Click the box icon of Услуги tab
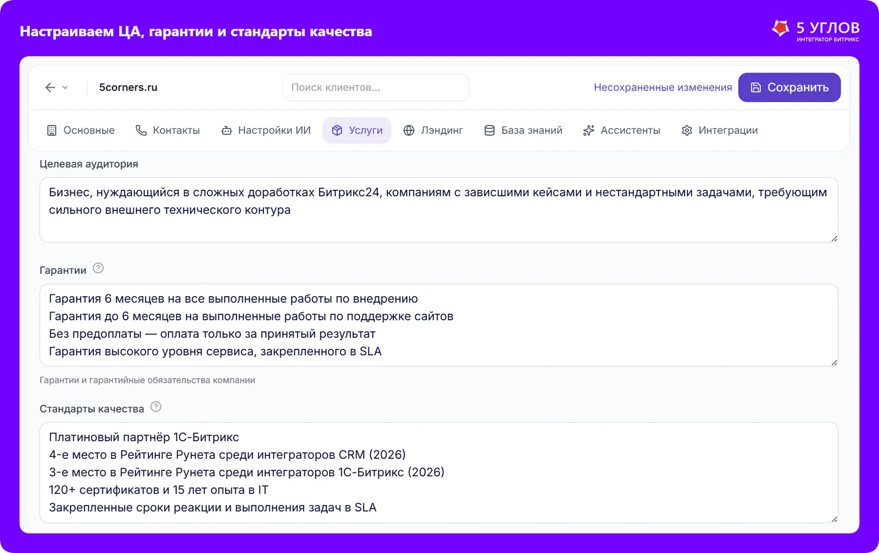The width and height of the screenshot is (879, 553). click(337, 130)
